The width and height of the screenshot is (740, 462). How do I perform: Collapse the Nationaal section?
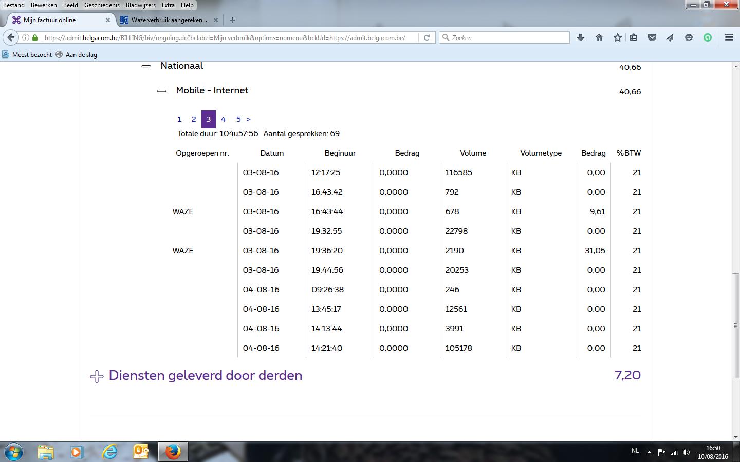click(146, 66)
